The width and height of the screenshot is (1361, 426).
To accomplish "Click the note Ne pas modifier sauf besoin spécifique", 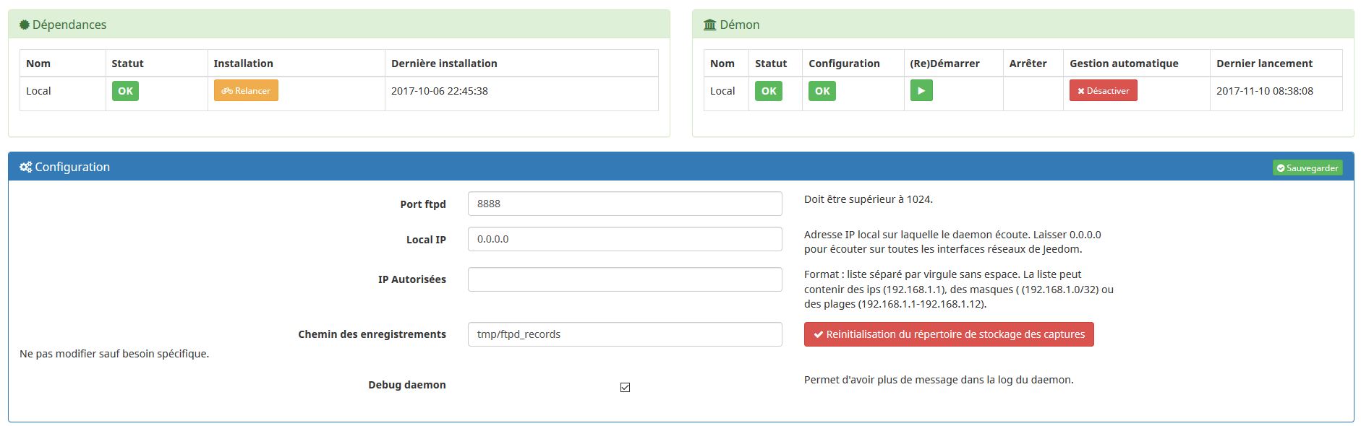I will pos(114,354).
